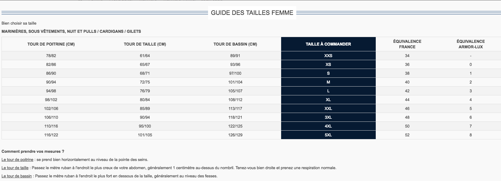The height and width of the screenshot is (181, 501).
Task: Click hip measurement "93/96"
Action: point(235,64)
